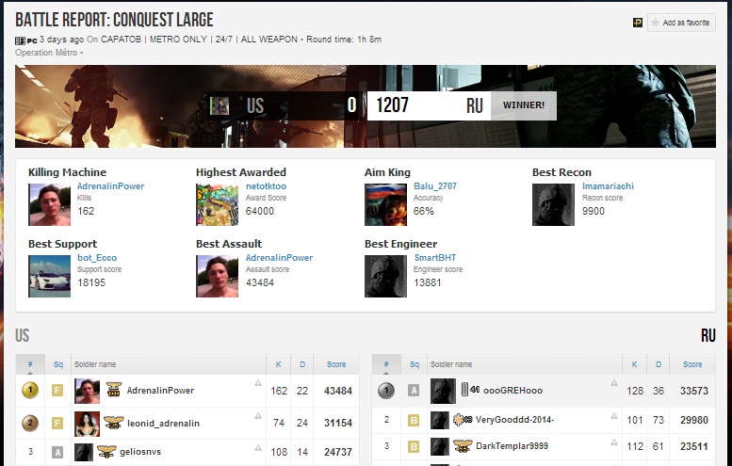Viewport: 732px width, 466px height.
Task: Click squad B badge on DarkTemplar9999's row
Action: click(413, 446)
